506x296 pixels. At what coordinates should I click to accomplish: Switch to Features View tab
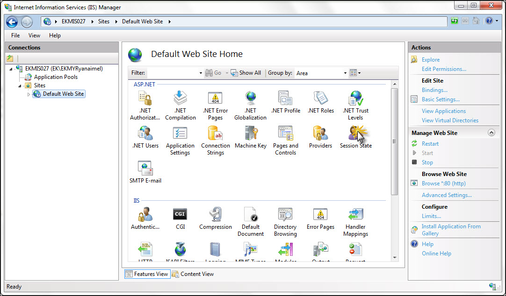click(x=147, y=274)
